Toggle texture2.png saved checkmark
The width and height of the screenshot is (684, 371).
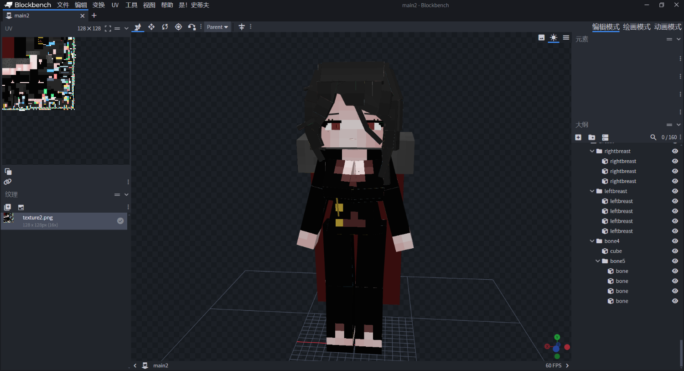coord(120,221)
